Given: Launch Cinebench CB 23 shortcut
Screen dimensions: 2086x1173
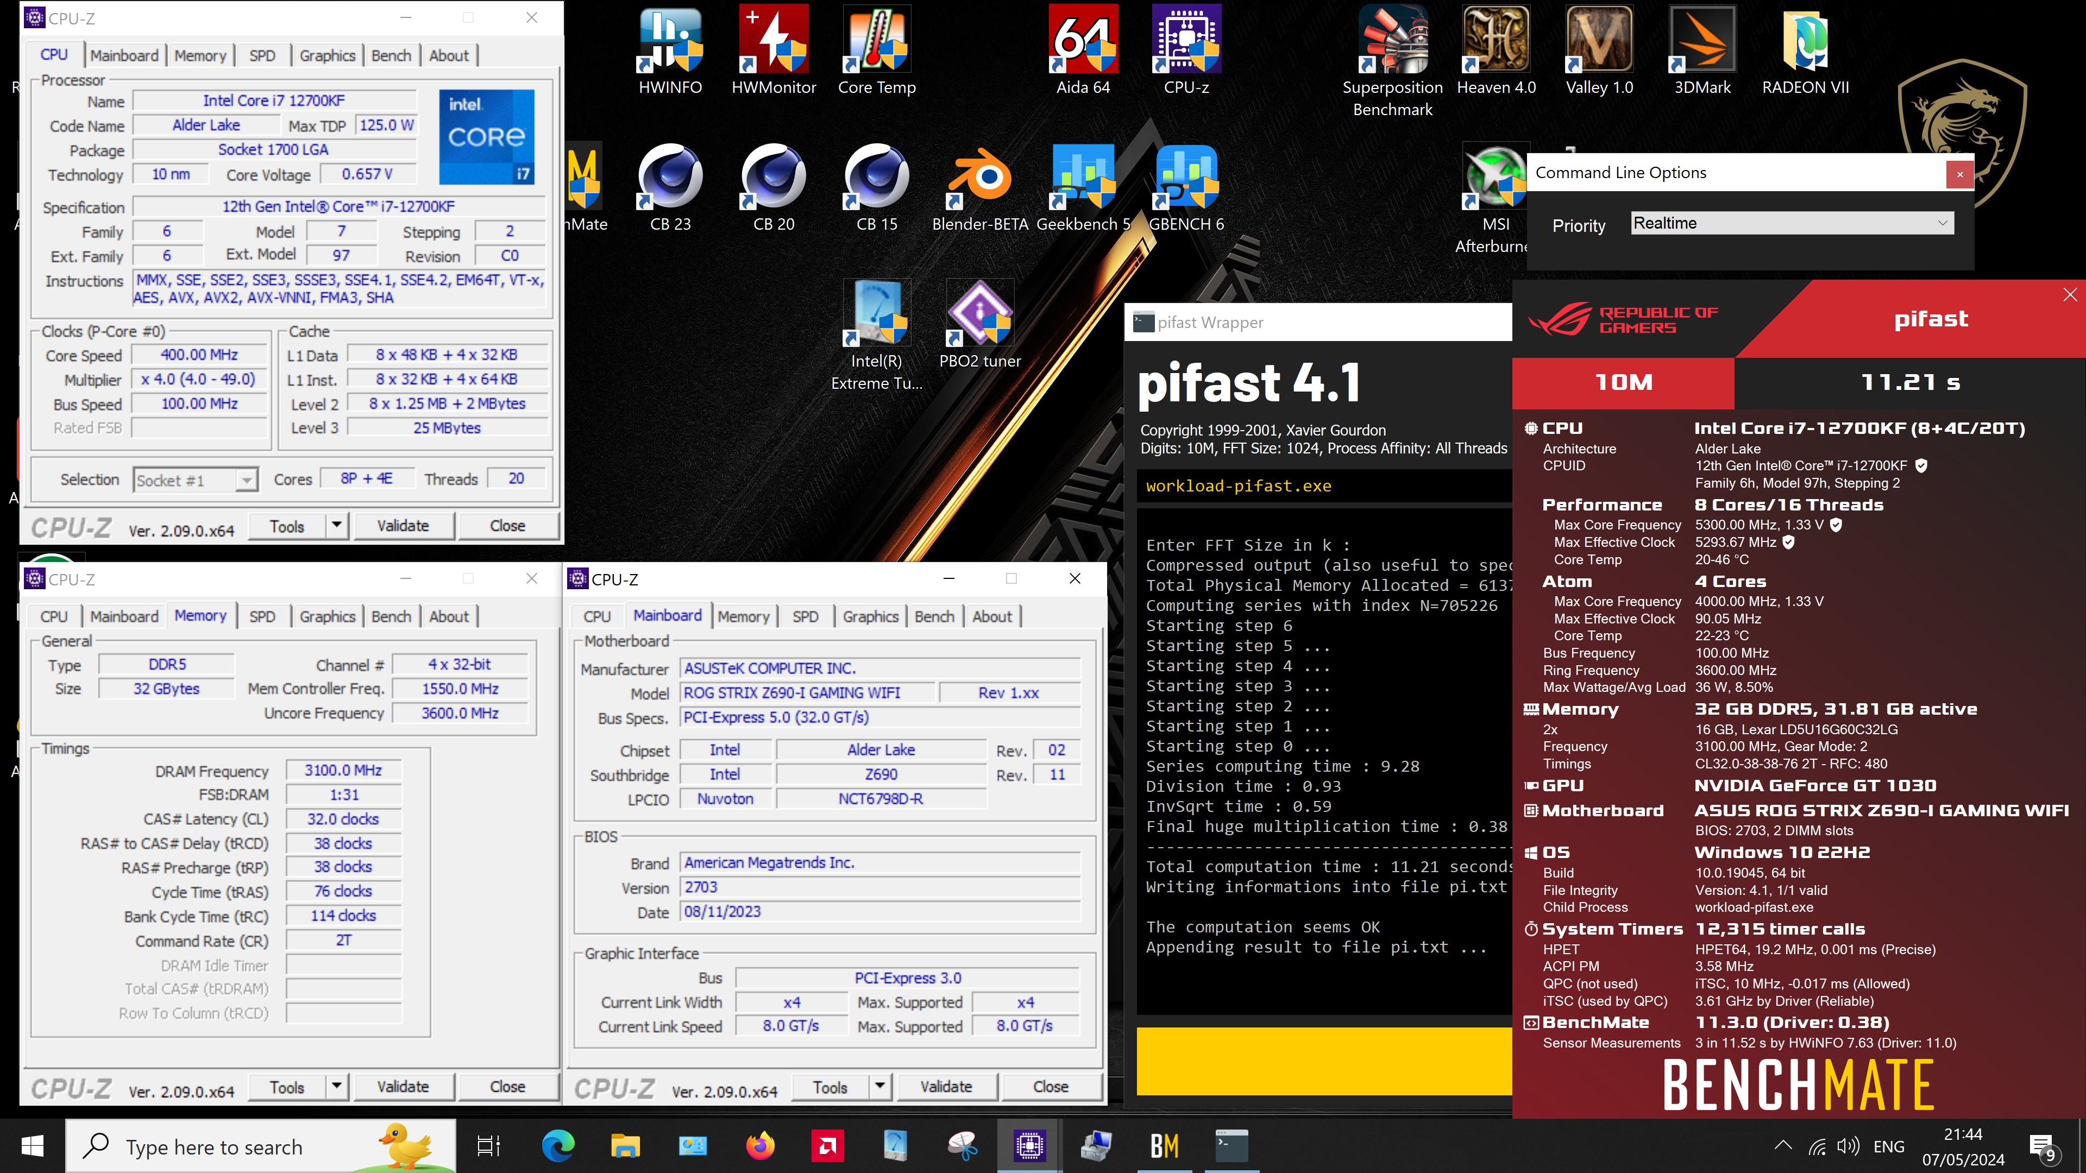Looking at the screenshot, I should (670, 188).
